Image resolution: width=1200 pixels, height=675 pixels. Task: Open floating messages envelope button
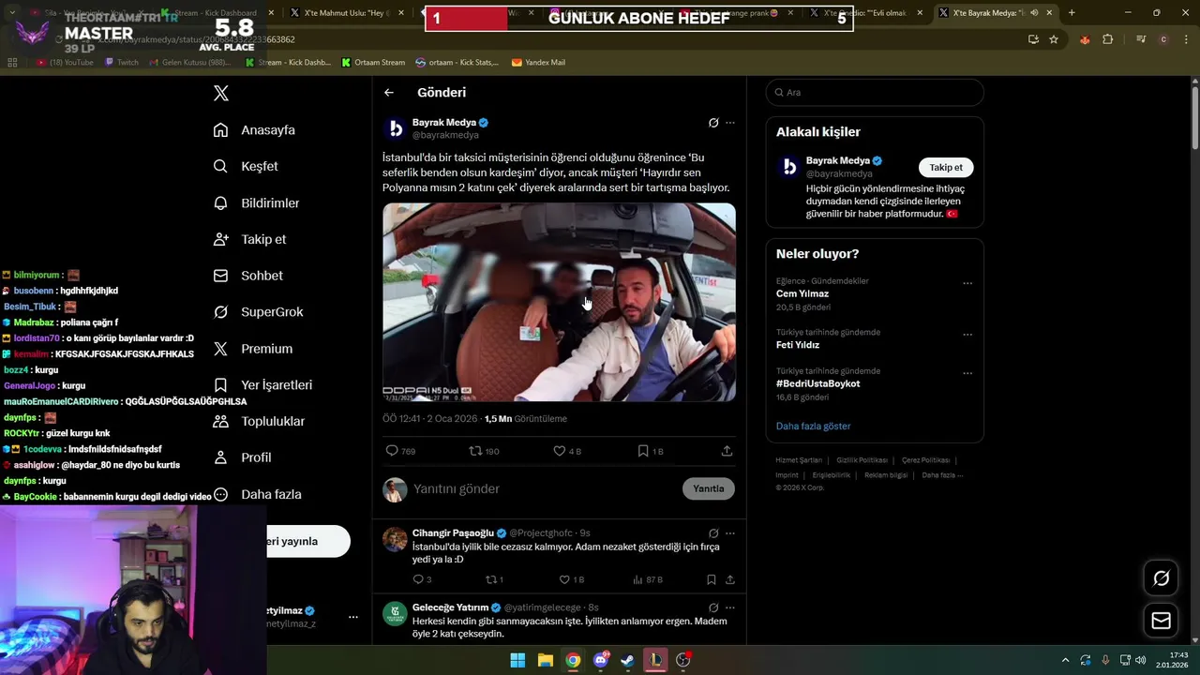[x=1161, y=621]
